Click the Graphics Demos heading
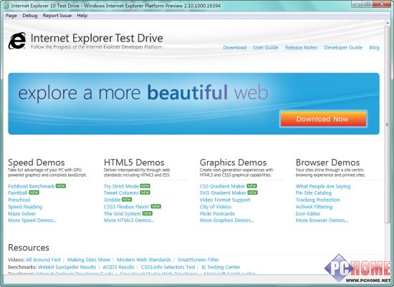The width and height of the screenshot is (394, 287). (234, 162)
